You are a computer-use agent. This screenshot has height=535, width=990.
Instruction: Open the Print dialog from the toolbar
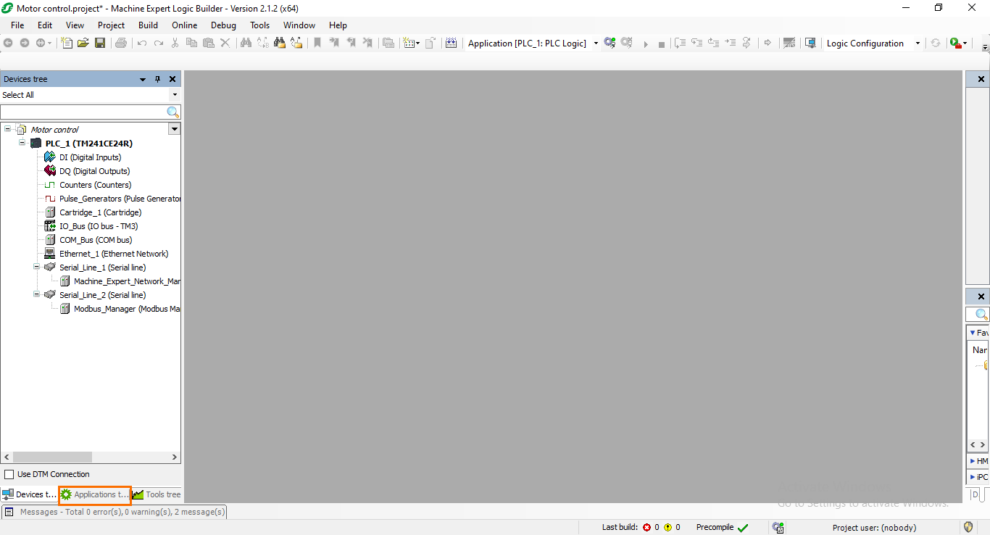click(x=120, y=43)
